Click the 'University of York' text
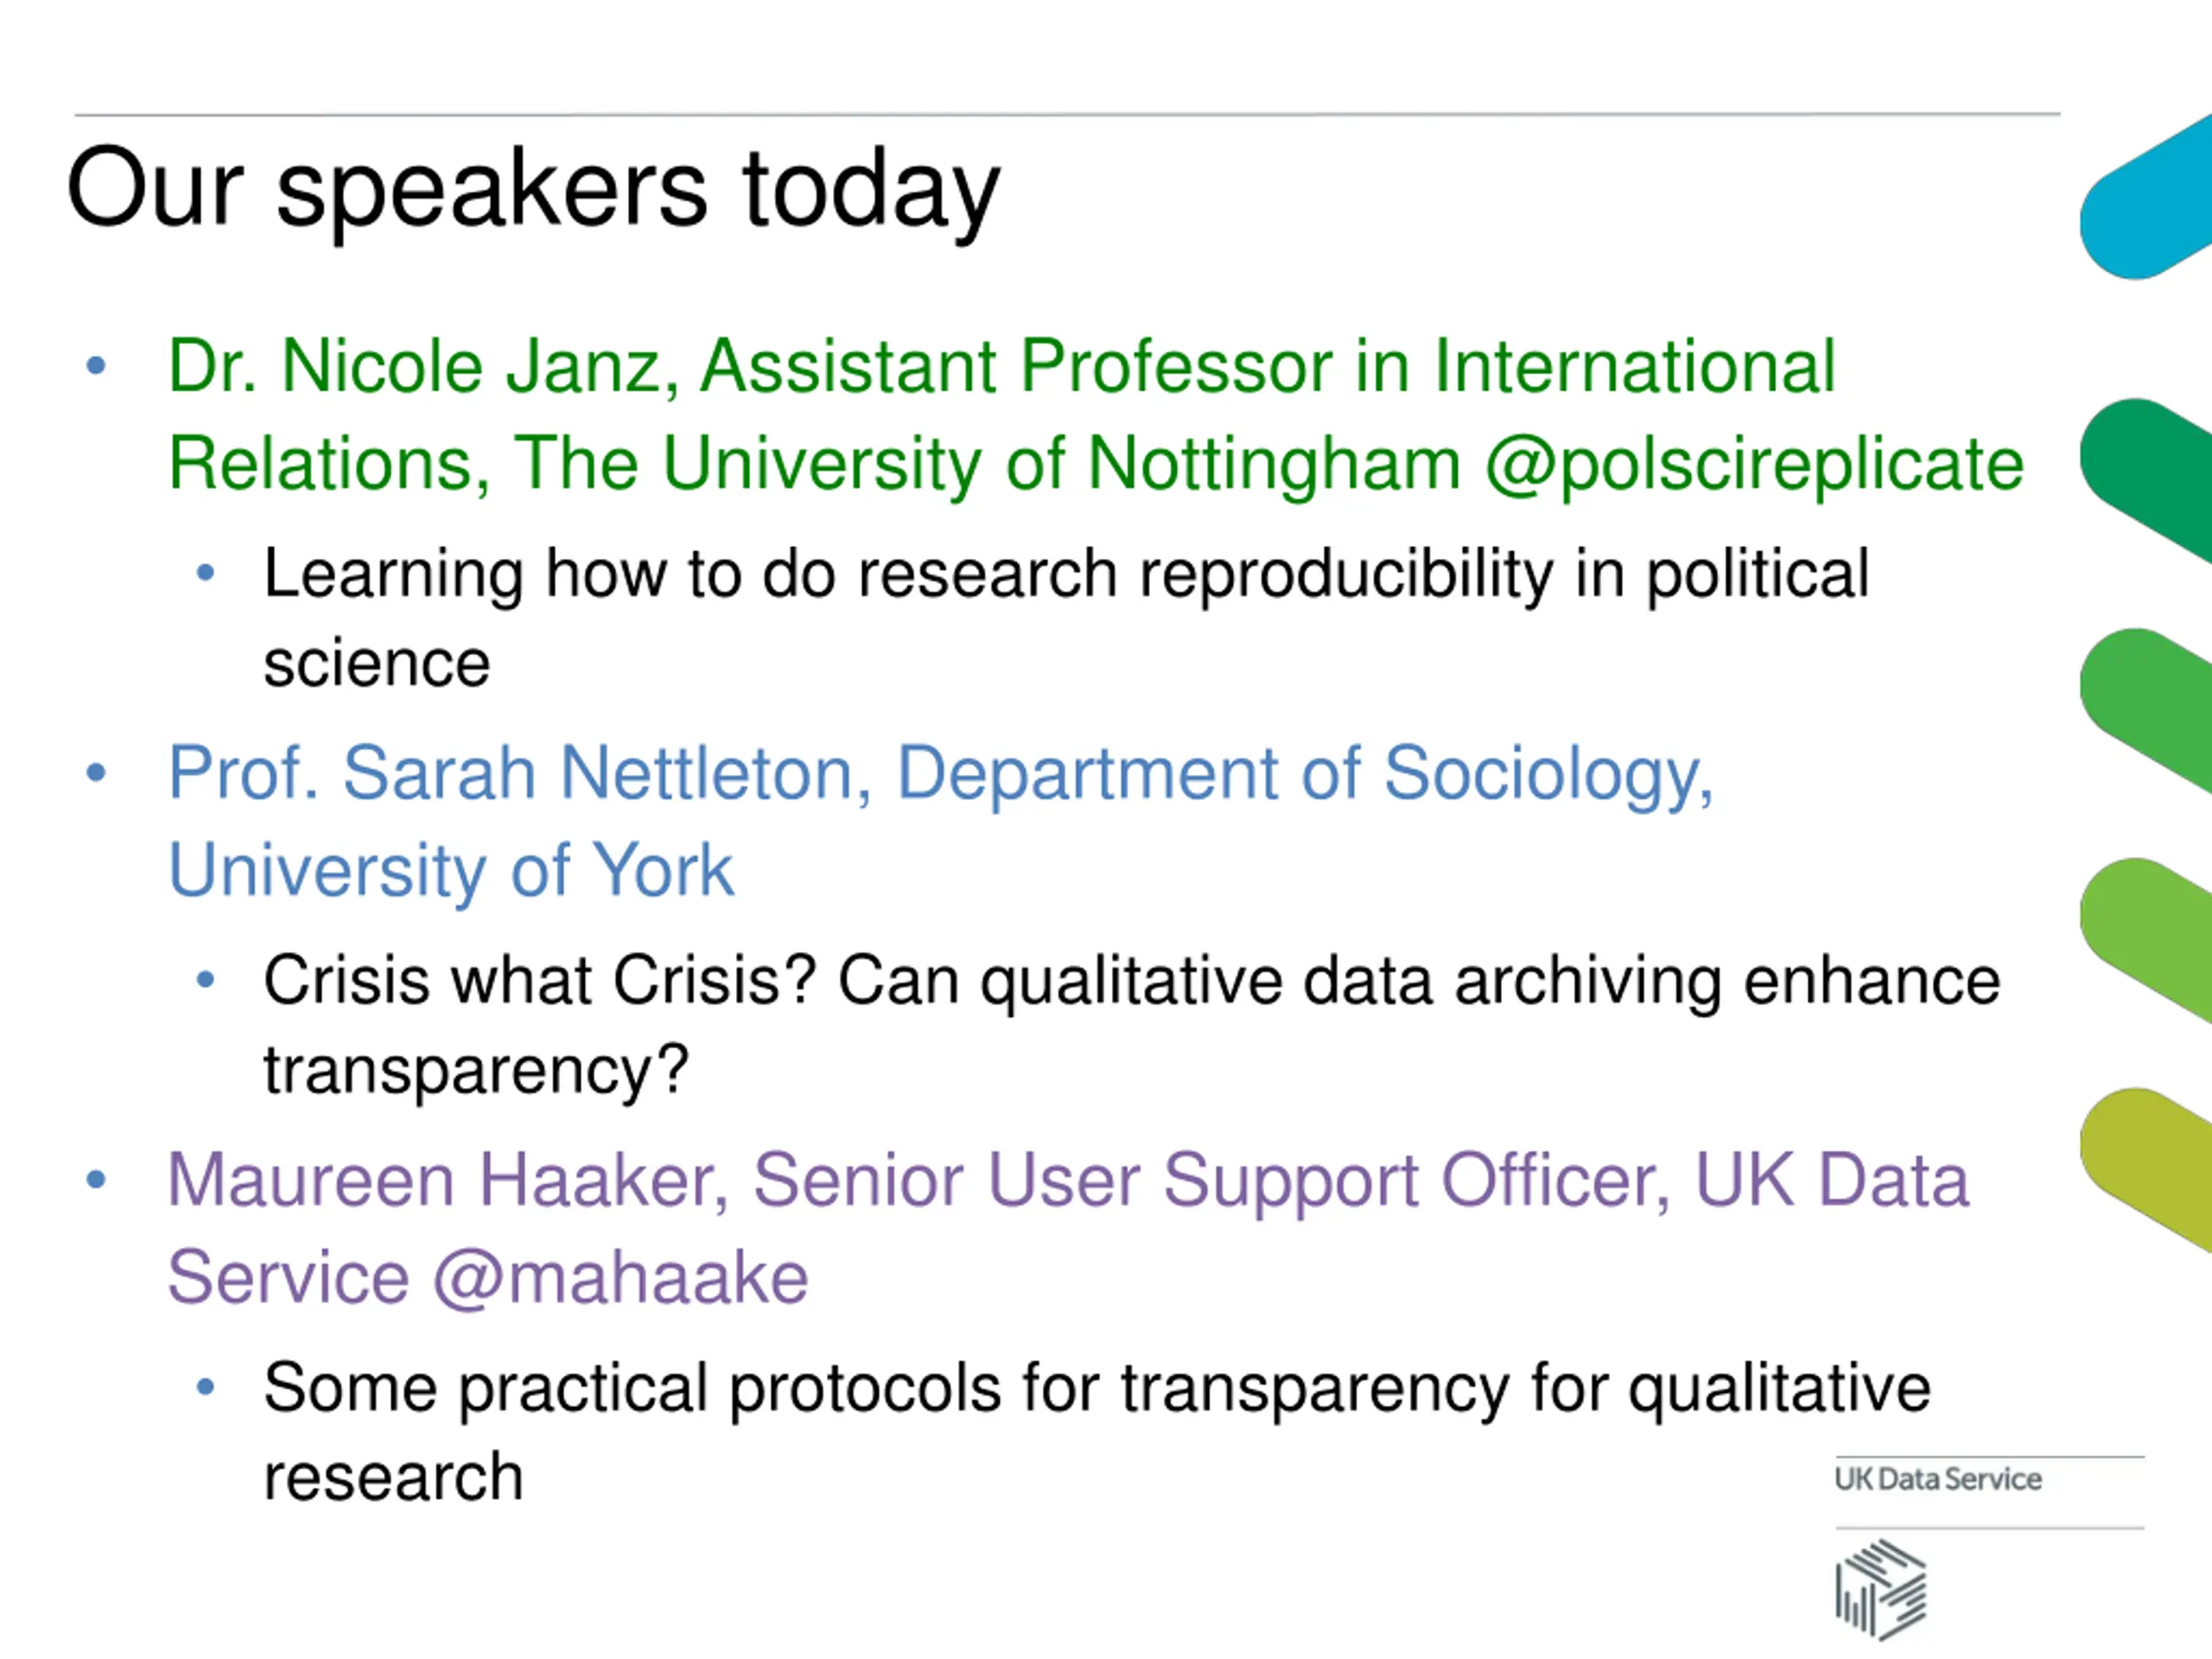Image resolution: width=2212 pixels, height=1659 pixels. click(x=451, y=871)
